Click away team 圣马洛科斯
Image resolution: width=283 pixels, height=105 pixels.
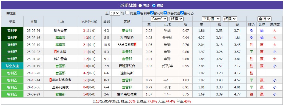[126, 45]
